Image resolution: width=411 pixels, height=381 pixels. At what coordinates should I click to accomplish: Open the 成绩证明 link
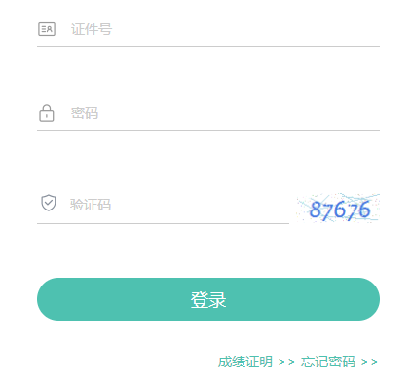[245, 362]
